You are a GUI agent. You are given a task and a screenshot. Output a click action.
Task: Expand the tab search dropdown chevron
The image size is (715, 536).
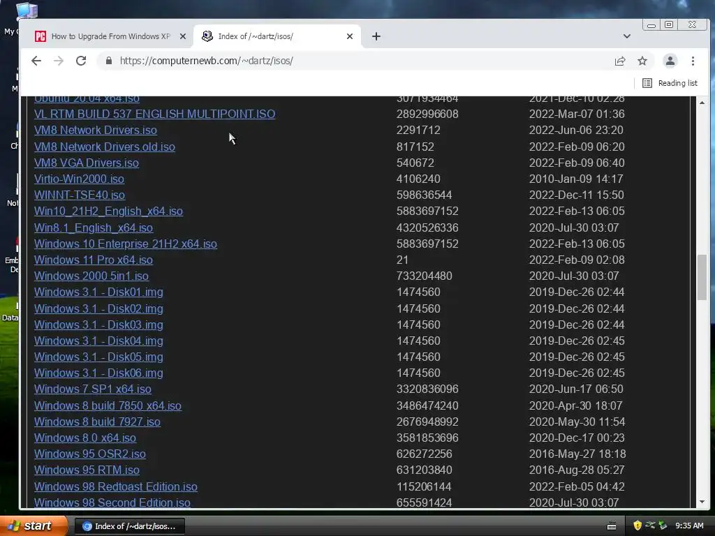tap(627, 36)
